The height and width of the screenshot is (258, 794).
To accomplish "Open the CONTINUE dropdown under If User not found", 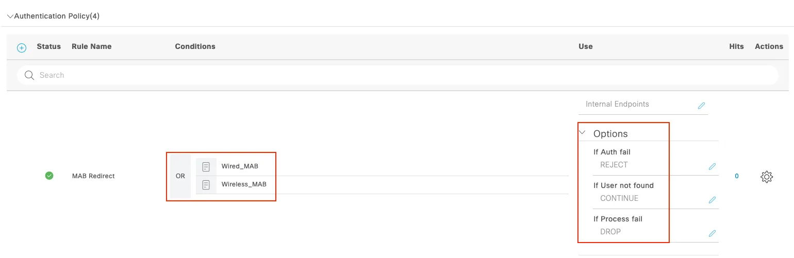I will tap(619, 198).
